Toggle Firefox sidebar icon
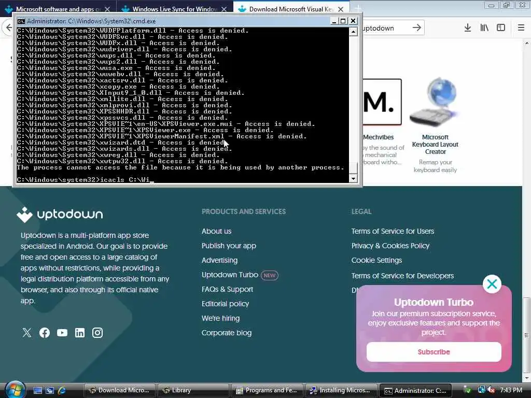This screenshot has width=531, height=398. coord(501,28)
